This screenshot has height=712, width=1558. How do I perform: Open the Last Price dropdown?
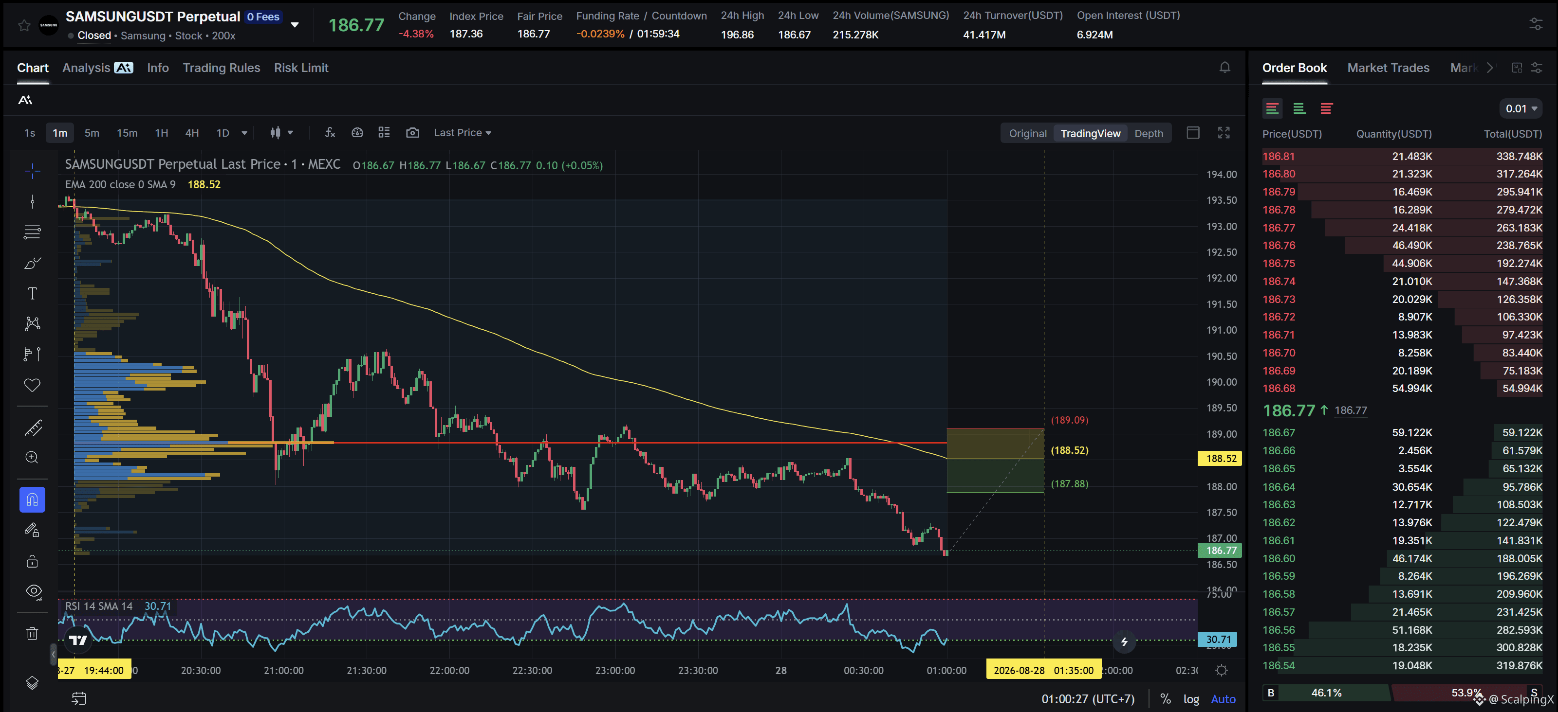click(x=462, y=133)
